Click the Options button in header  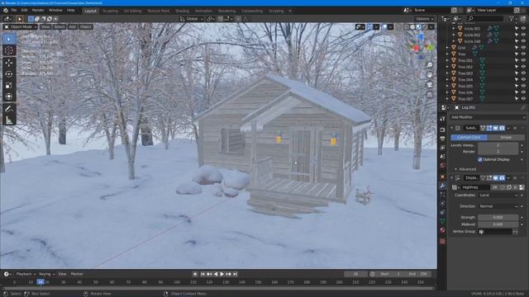[x=424, y=19]
